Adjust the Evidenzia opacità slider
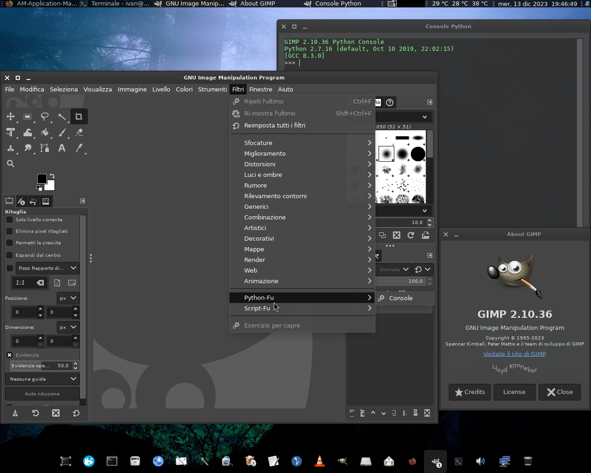The image size is (591, 473). [x=40, y=365]
